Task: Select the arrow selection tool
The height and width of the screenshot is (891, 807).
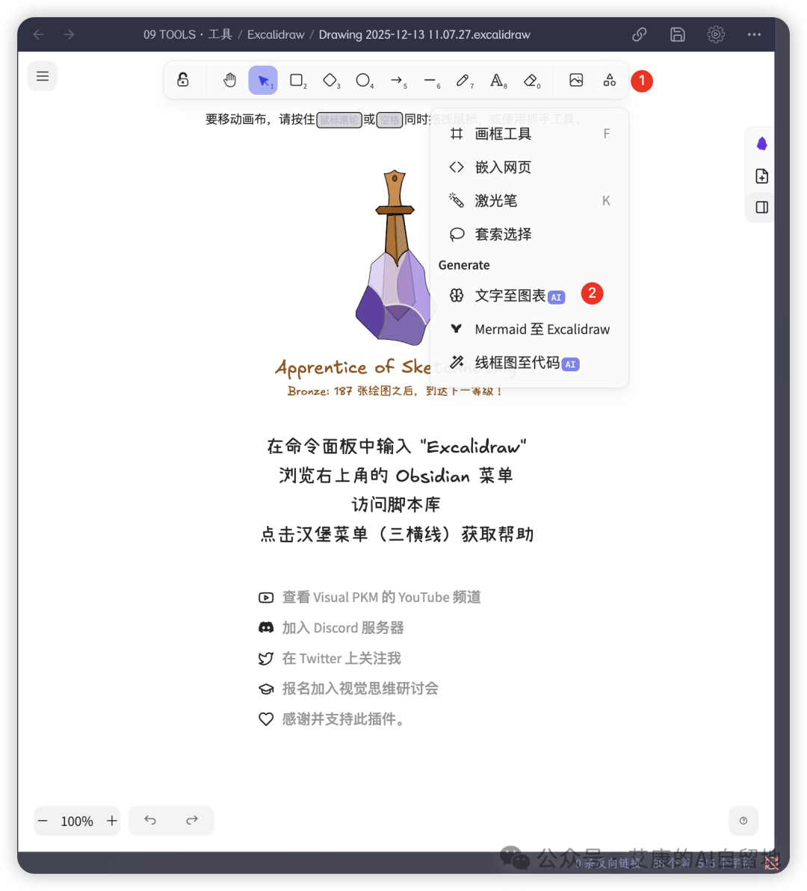Action: (x=263, y=80)
